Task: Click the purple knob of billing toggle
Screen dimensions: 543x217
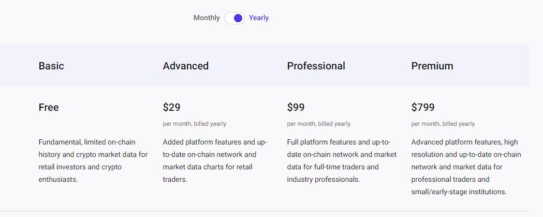Action: point(238,18)
